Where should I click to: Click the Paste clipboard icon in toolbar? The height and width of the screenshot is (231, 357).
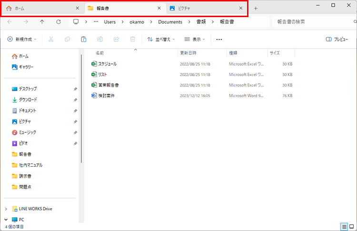[83, 40]
